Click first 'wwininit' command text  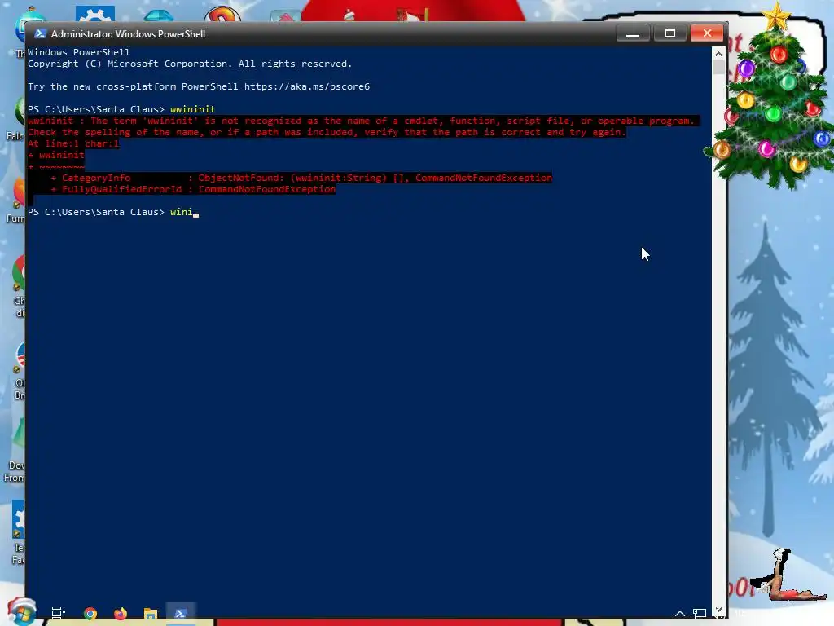[x=192, y=109]
